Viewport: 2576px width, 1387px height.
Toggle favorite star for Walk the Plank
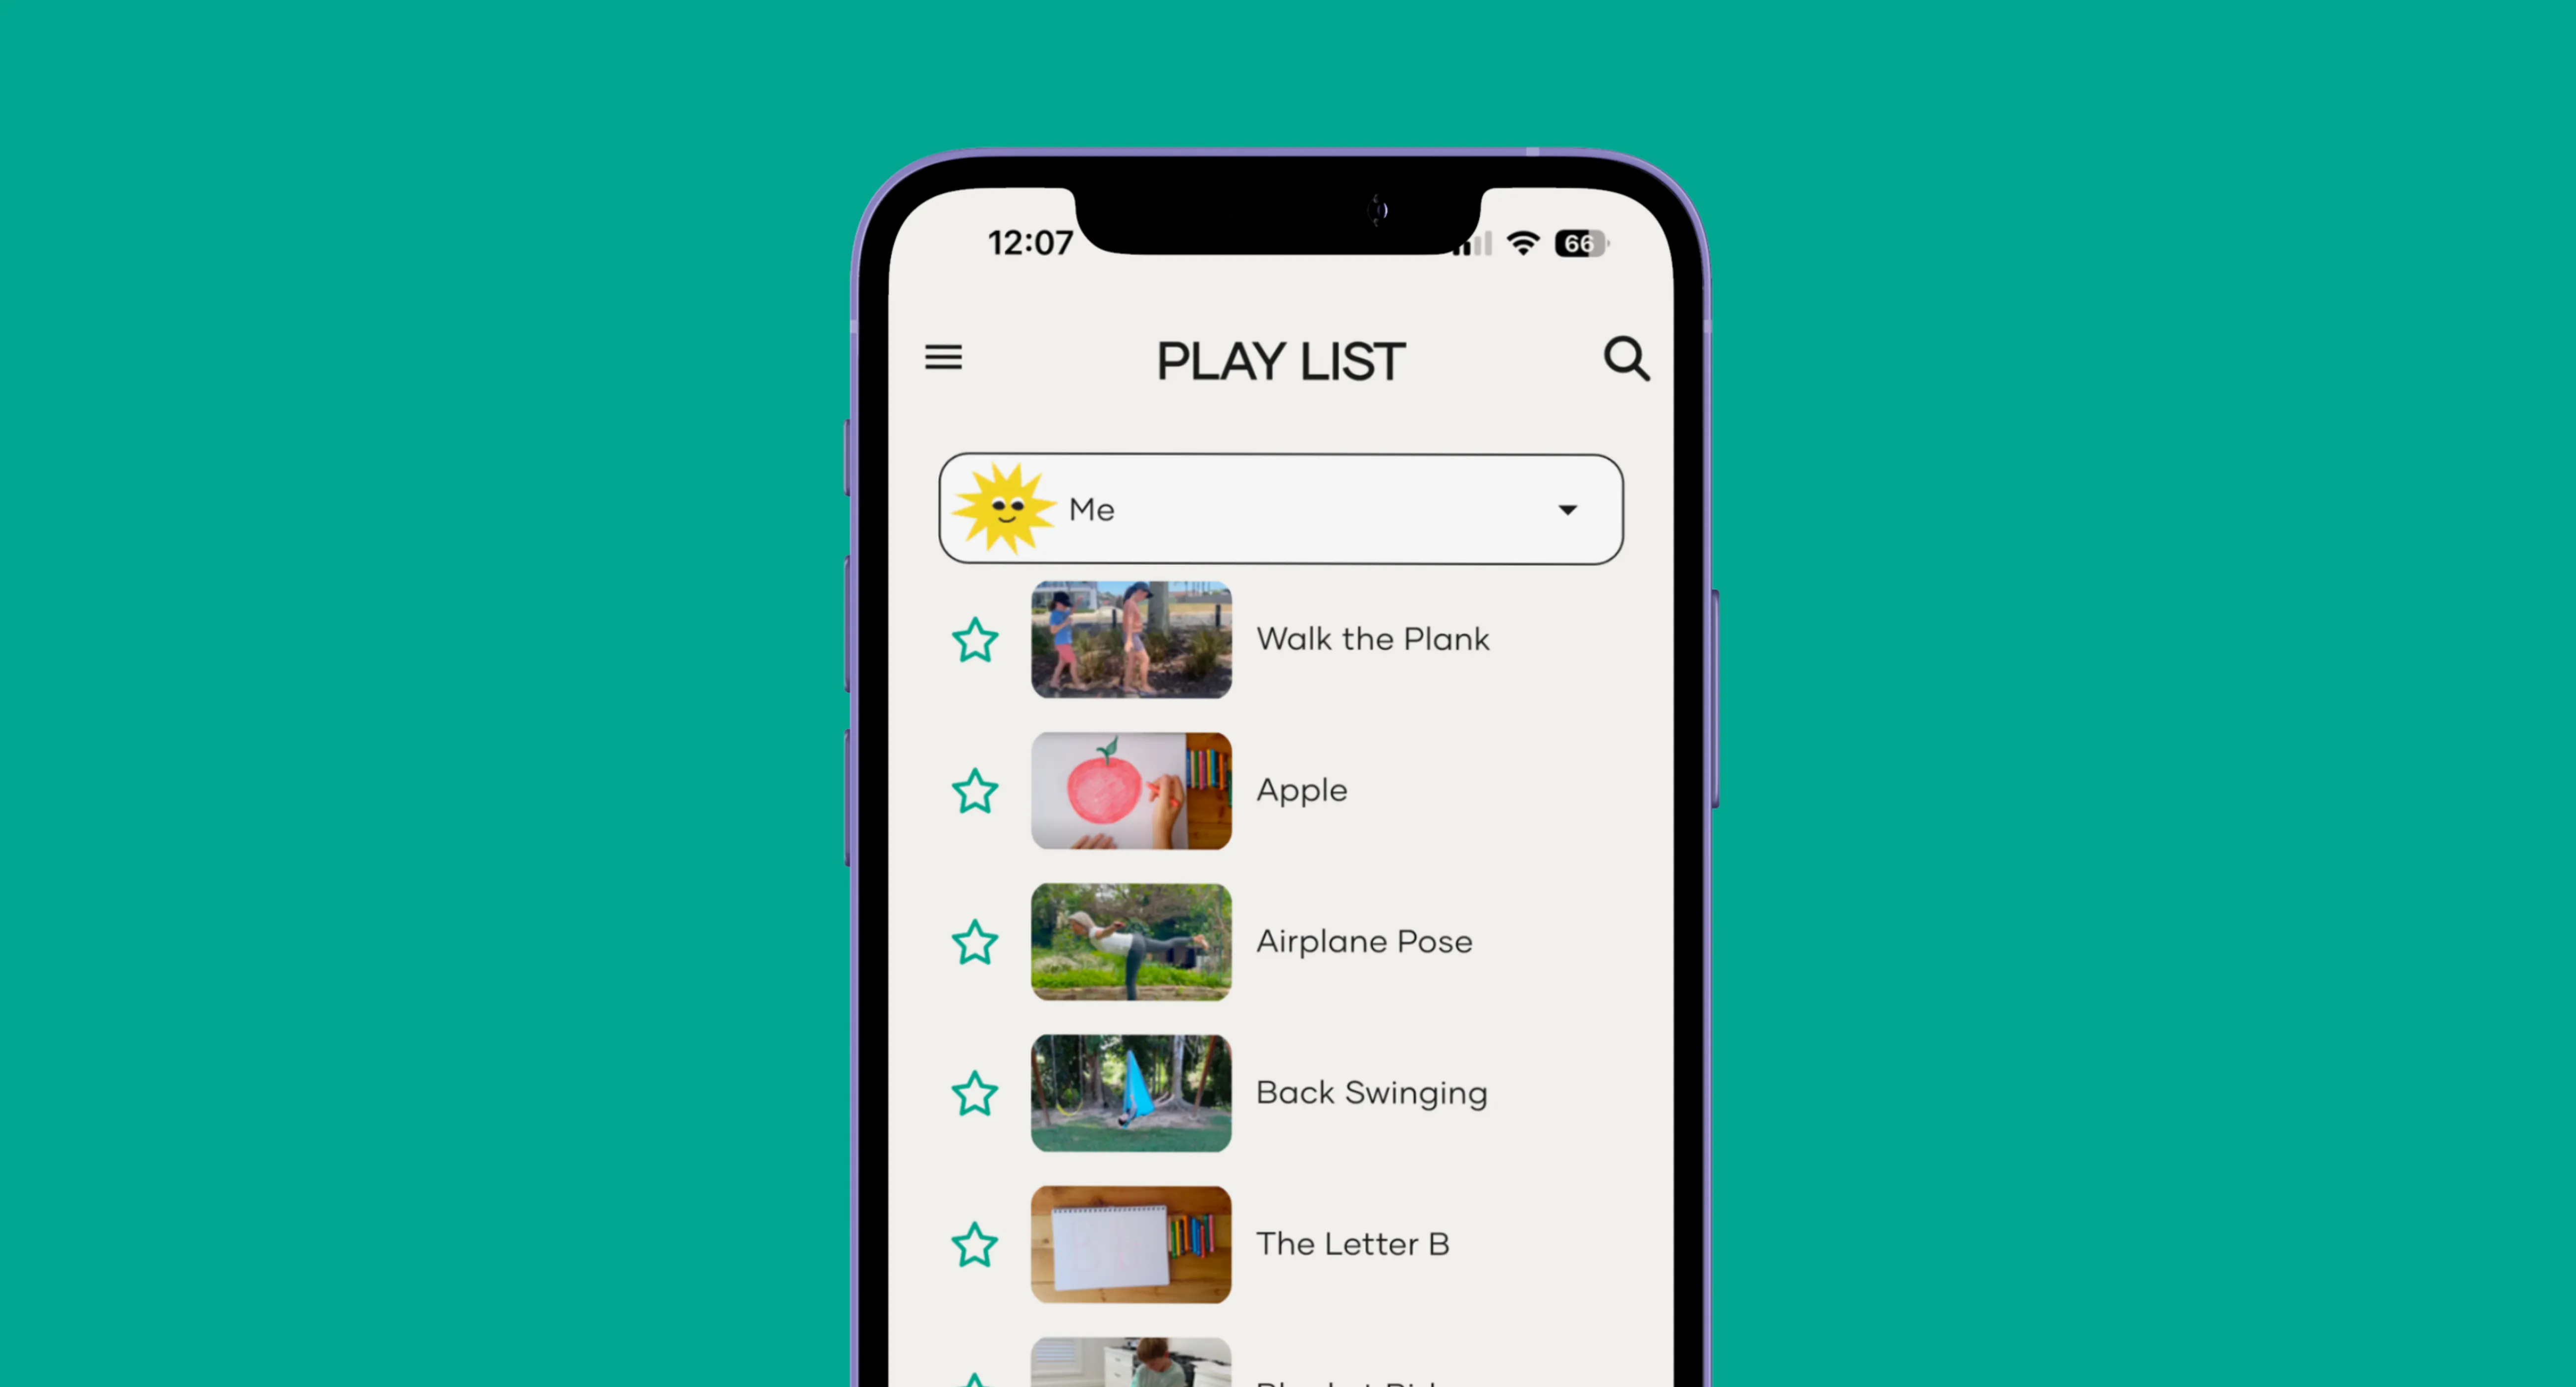(x=972, y=639)
